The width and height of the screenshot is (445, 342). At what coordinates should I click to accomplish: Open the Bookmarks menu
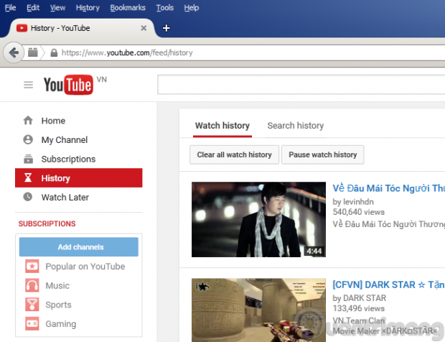(128, 8)
